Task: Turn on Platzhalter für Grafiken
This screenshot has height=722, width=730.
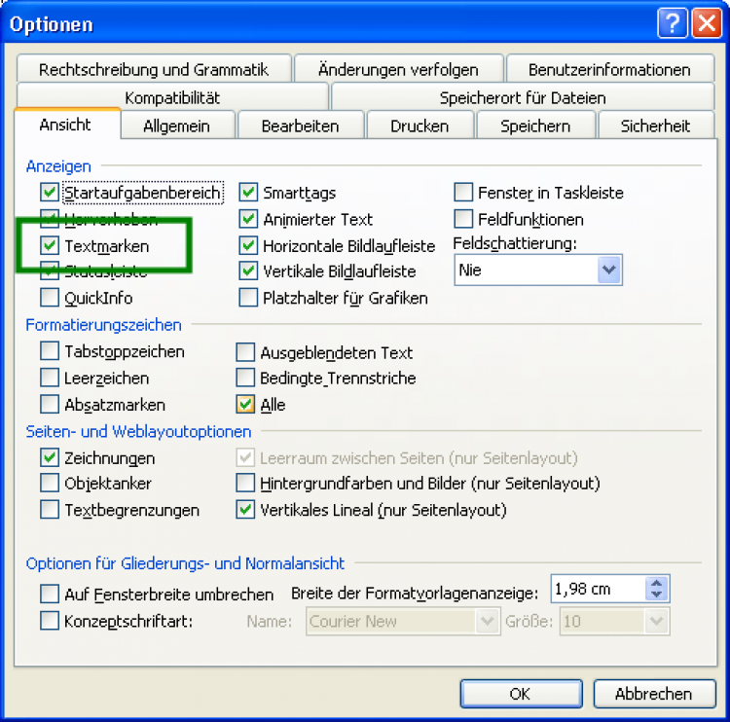Action: (x=248, y=299)
